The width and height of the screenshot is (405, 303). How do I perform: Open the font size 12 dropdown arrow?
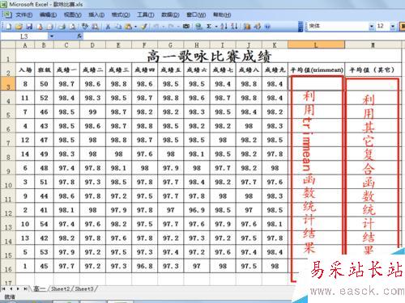393,26
